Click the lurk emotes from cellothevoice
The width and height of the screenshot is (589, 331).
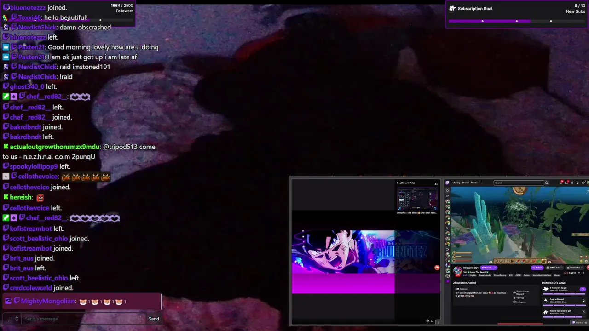pos(86,177)
